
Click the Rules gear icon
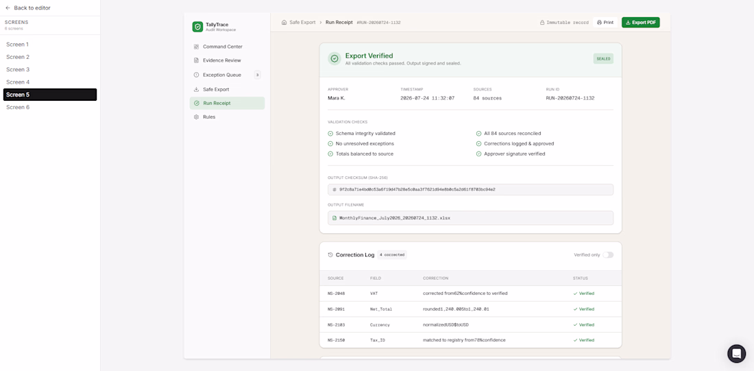(x=196, y=117)
